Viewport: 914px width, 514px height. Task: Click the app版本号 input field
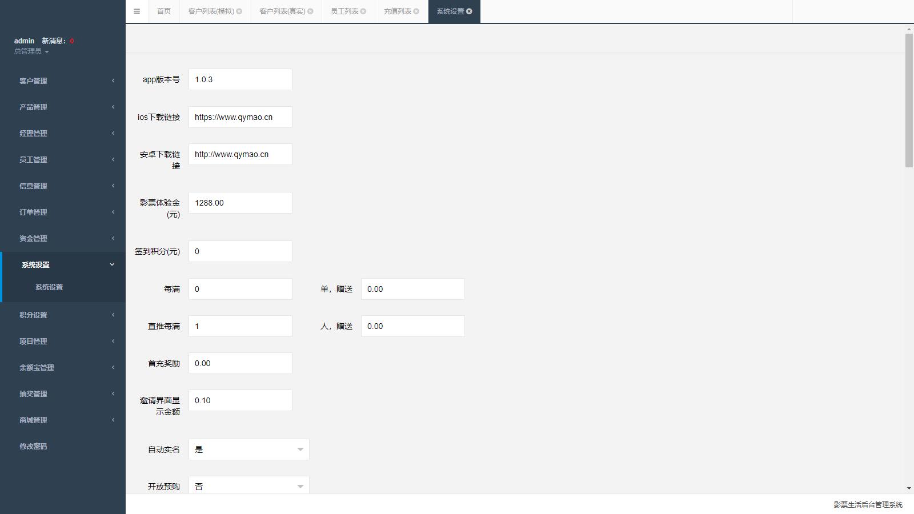tap(240, 79)
